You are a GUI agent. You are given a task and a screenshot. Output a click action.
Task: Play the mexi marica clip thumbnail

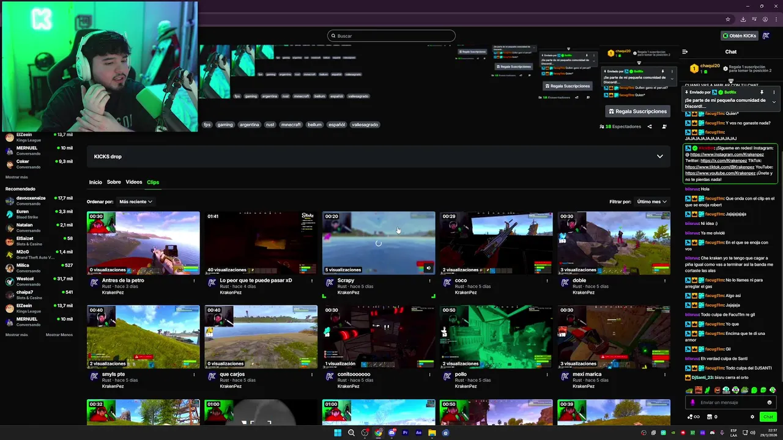[x=614, y=337]
